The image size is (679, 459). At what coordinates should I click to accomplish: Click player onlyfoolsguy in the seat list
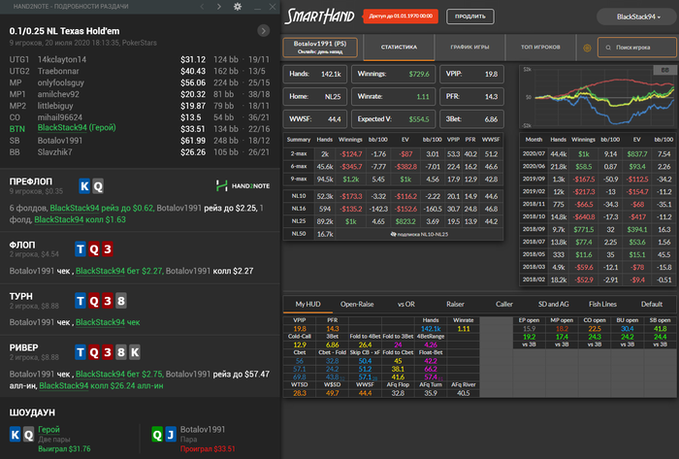[x=60, y=82]
